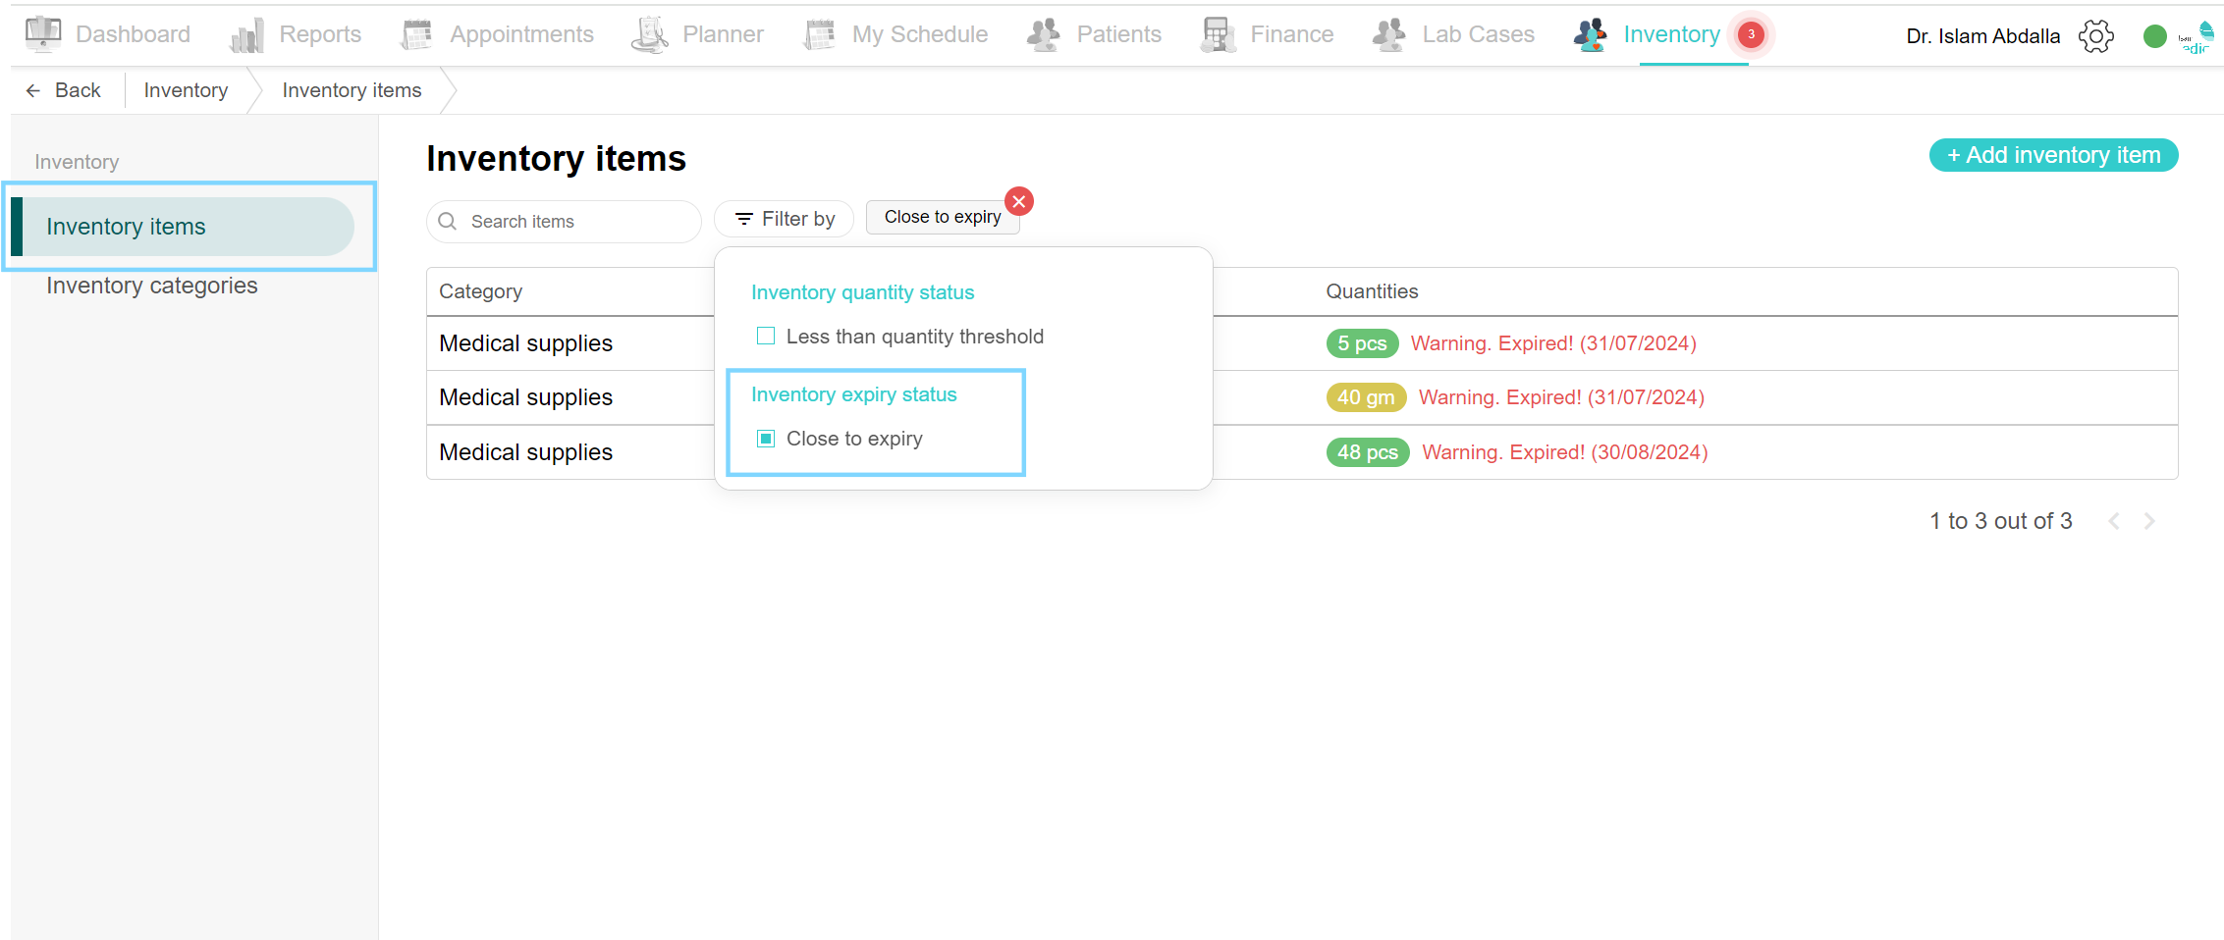Uncheck the Close to expiry checkbox

coord(766,439)
